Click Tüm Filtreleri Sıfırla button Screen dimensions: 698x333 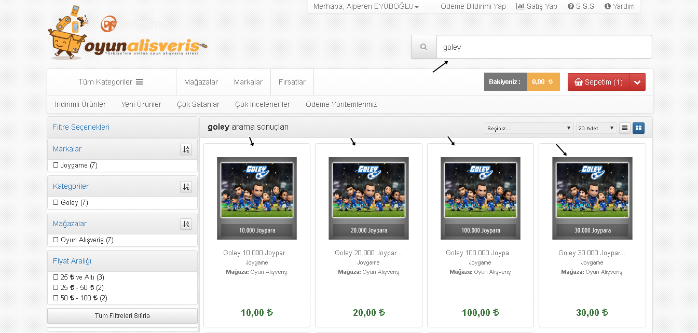pyautogui.click(x=122, y=315)
